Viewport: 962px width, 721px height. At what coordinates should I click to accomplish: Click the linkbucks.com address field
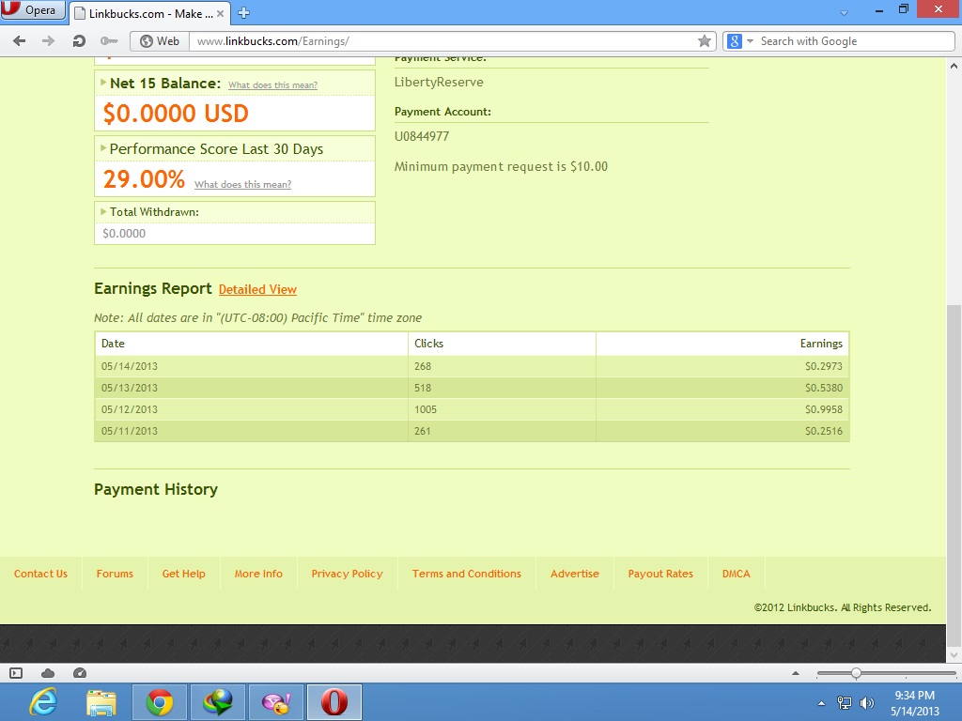[x=442, y=41]
